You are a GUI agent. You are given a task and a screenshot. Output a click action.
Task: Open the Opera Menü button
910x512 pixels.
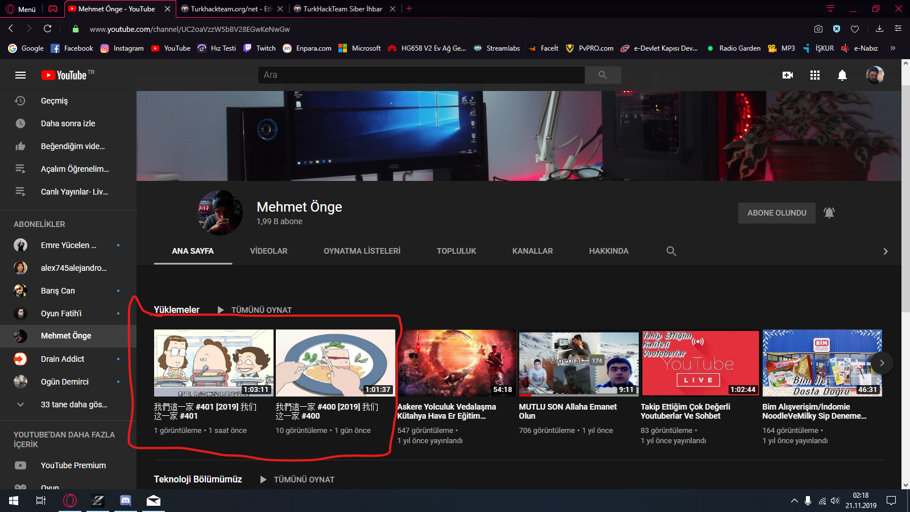coord(21,9)
